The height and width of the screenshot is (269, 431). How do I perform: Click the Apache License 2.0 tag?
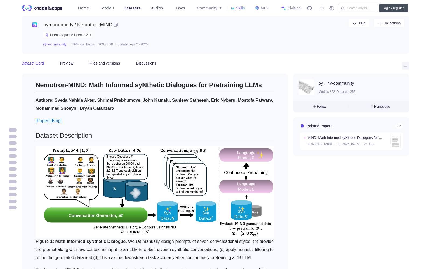point(68,35)
